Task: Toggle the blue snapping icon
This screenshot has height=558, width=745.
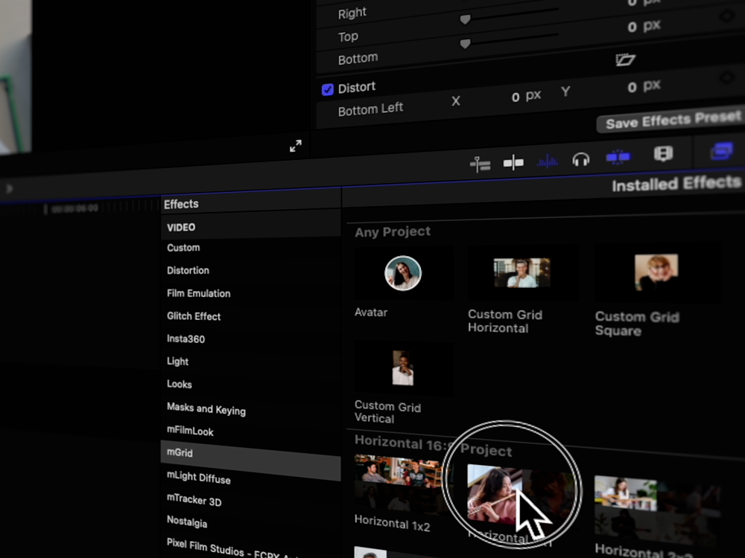Action: point(618,157)
